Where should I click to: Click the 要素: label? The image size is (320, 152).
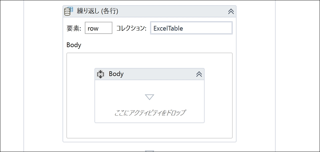(74, 28)
